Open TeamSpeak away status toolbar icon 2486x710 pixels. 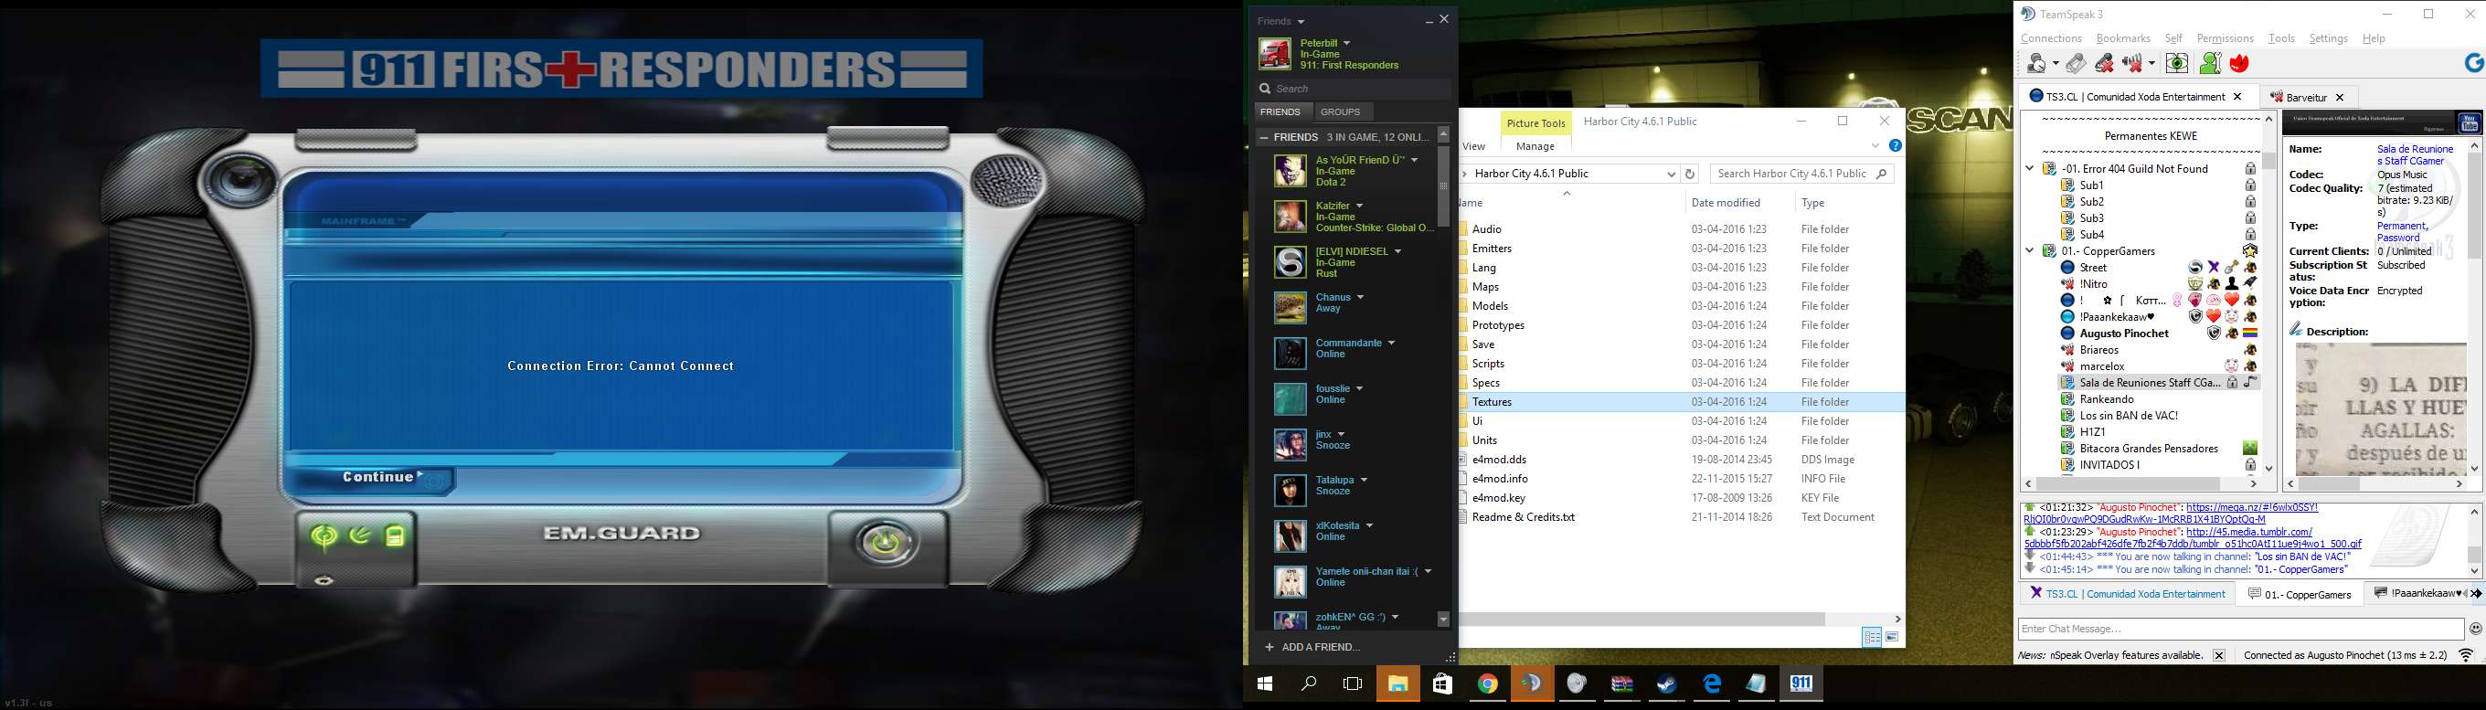2035,64
